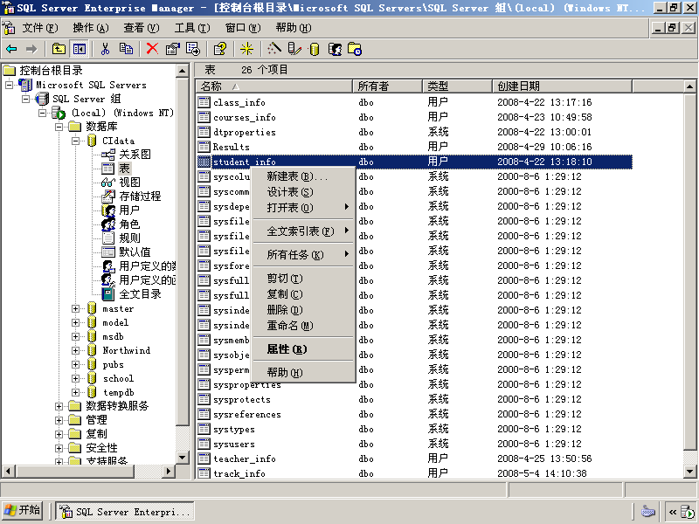Image resolution: width=699 pixels, height=524 pixels.
Task: Click the Help question mark toolbar icon
Action: pos(220,49)
